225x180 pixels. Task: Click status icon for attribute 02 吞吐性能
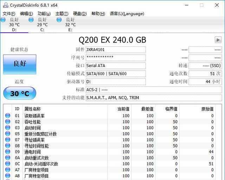[x=8, y=122]
